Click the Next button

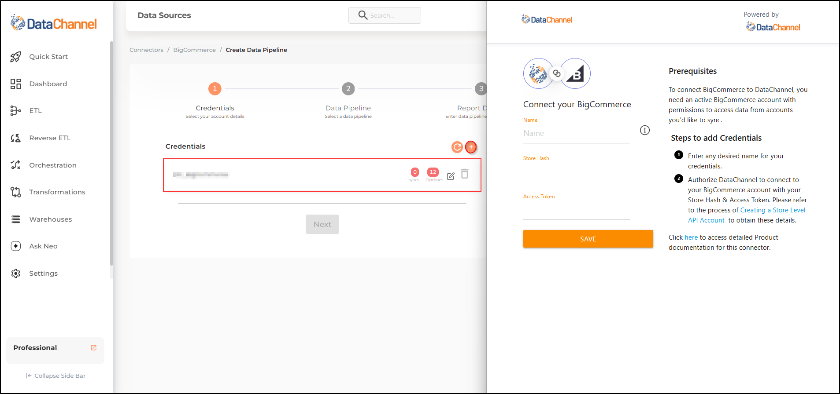[322, 224]
